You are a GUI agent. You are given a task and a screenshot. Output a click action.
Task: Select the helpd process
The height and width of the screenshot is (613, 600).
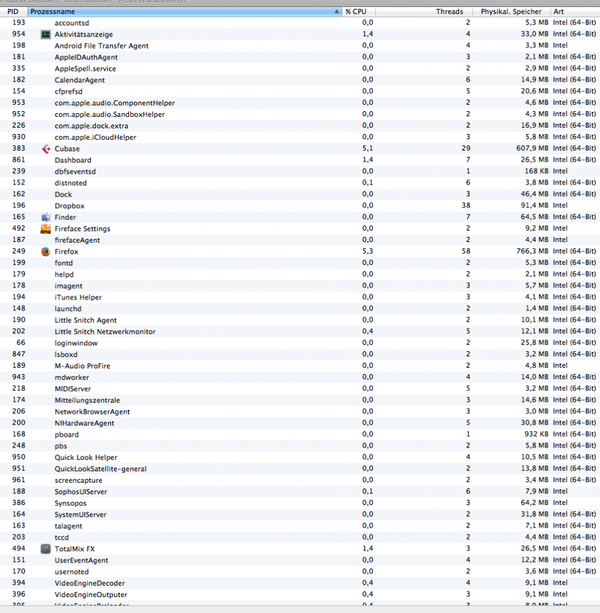[x=64, y=275]
